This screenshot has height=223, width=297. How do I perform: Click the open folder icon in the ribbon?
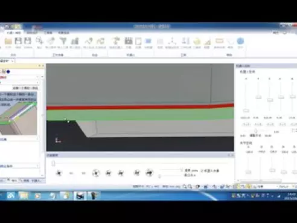(8, 41)
